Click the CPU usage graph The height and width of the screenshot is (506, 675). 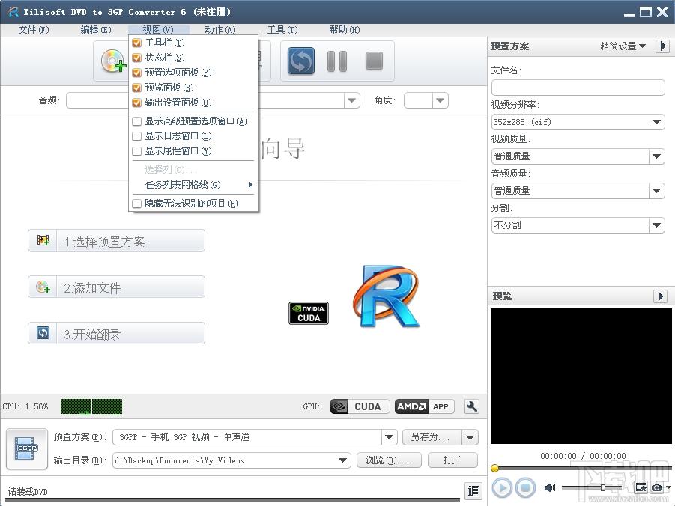(x=91, y=406)
